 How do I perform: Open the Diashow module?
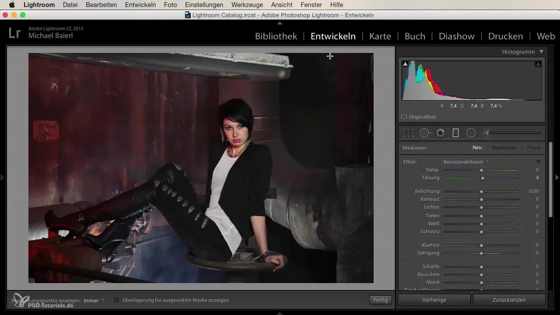pos(457,36)
